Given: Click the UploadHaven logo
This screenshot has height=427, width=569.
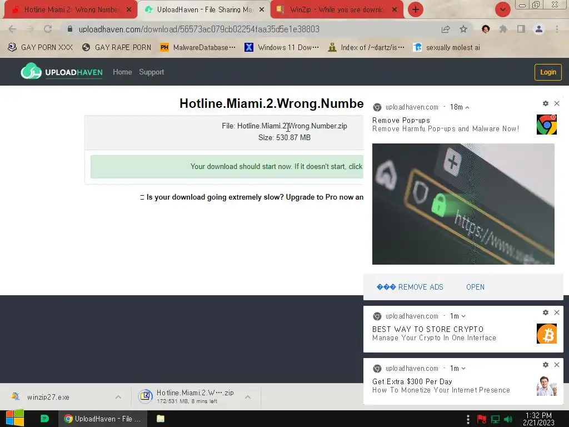Looking at the screenshot, I should point(62,72).
